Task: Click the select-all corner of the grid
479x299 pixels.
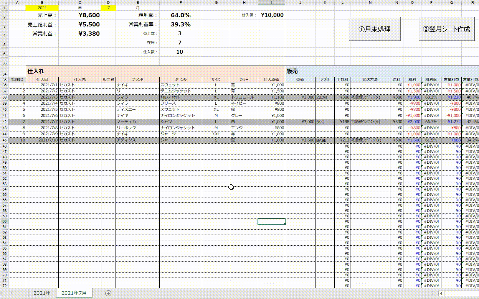Action: 4,2
